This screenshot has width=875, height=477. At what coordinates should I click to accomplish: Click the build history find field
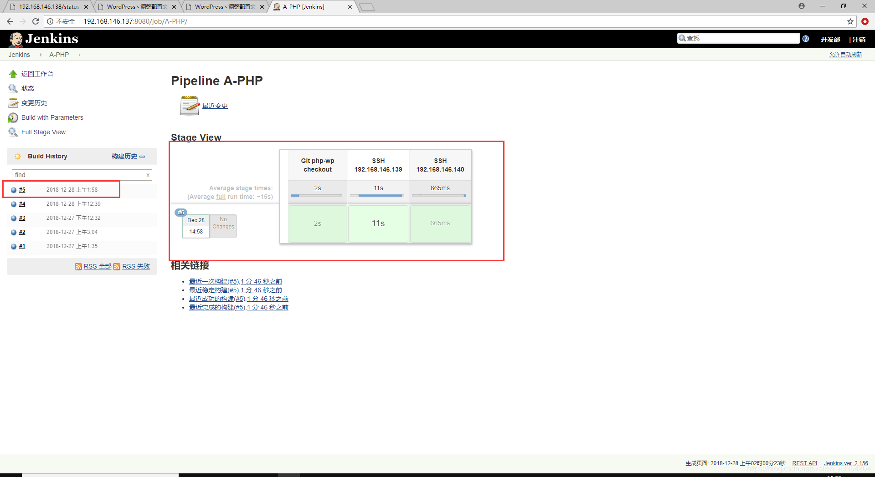(82, 175)
